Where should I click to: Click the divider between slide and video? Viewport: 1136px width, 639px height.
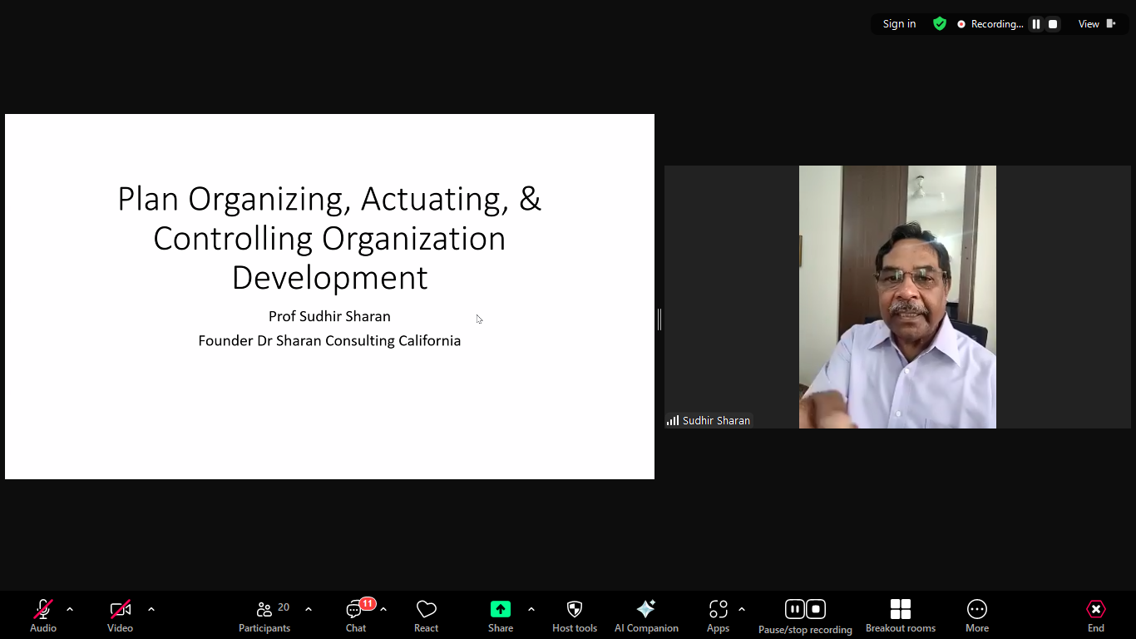click(659, 319)
